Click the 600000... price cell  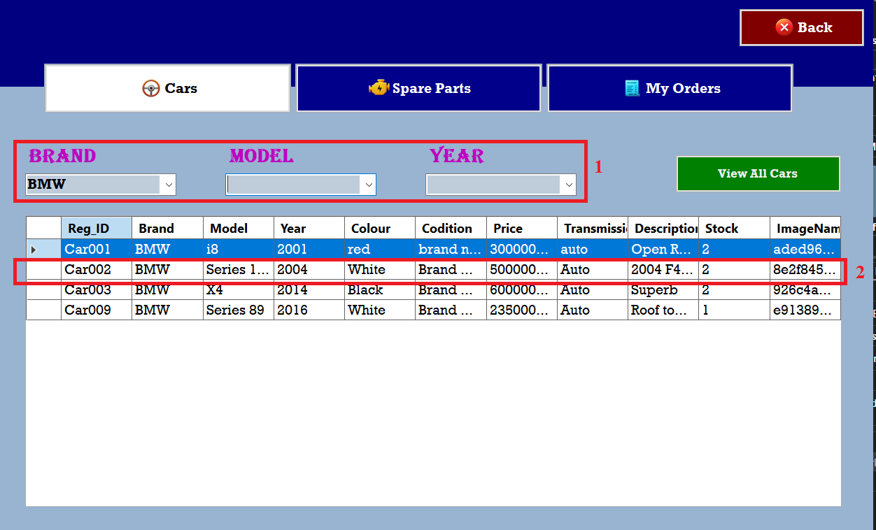tap(522, 290)
